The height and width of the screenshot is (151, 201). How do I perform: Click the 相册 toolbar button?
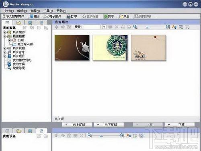(35, 17)
